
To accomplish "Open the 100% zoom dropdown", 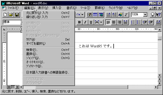I will point(145,15).
